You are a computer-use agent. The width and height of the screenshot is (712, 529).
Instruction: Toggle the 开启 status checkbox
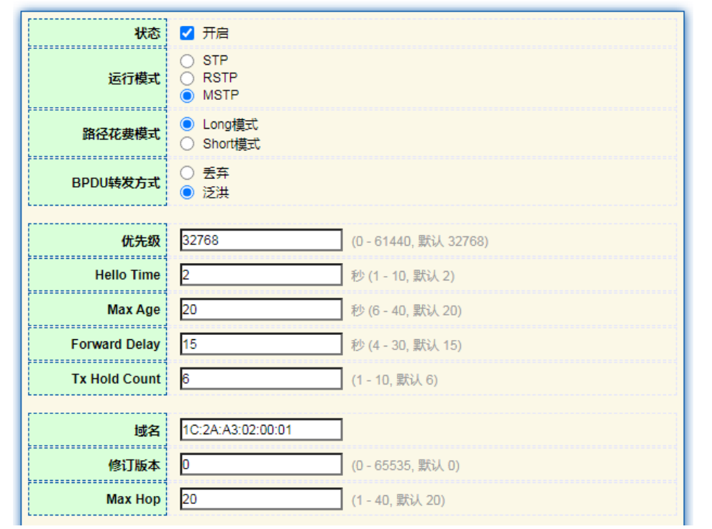tap(187, 33)
